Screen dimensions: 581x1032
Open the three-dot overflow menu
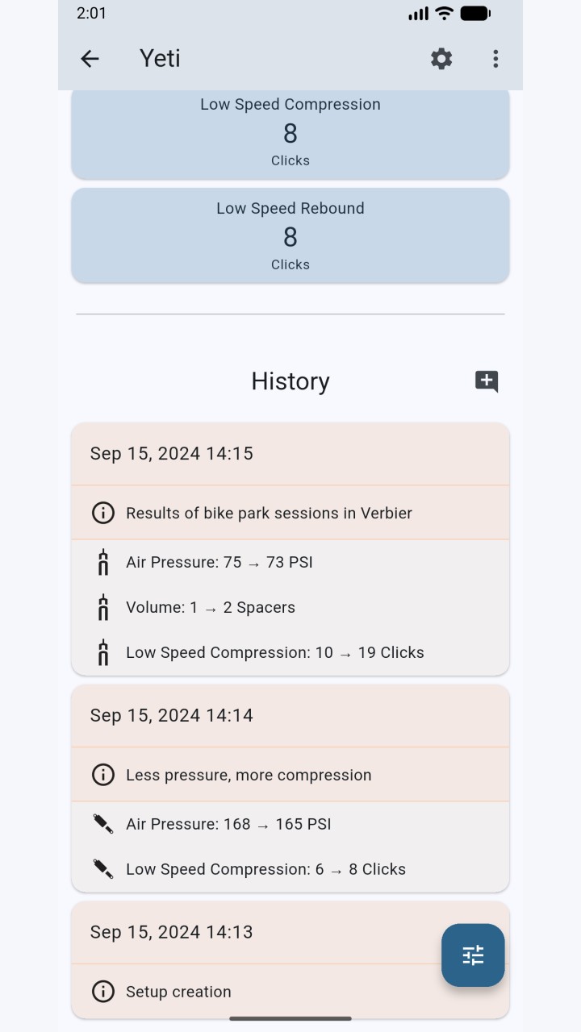[495, 58]
